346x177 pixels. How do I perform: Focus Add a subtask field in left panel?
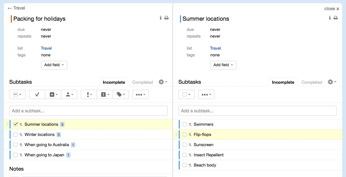pos(88,111)
